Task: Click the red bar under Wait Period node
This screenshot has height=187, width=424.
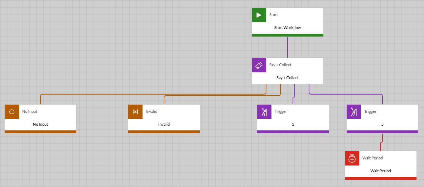Action: pyautogui.click(x=380, y=178)
